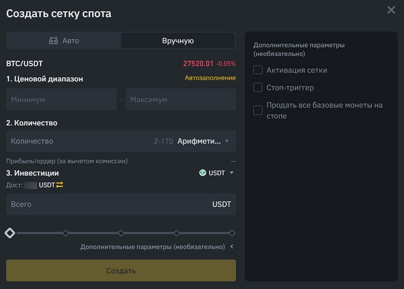
Task: Click the middle marker on investment slider
Action: click(121, 233)
